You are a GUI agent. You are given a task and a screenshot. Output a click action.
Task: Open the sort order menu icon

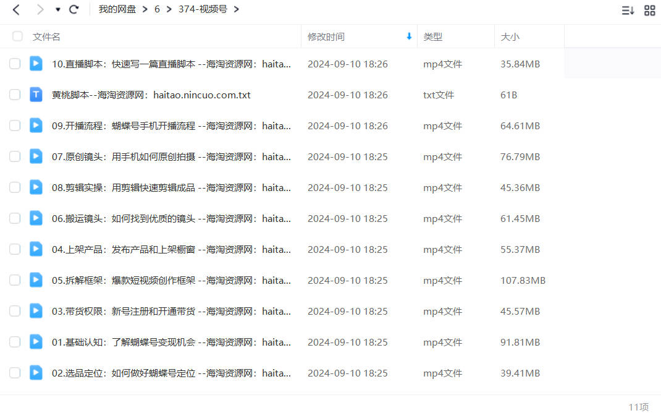tap(628, 10)
